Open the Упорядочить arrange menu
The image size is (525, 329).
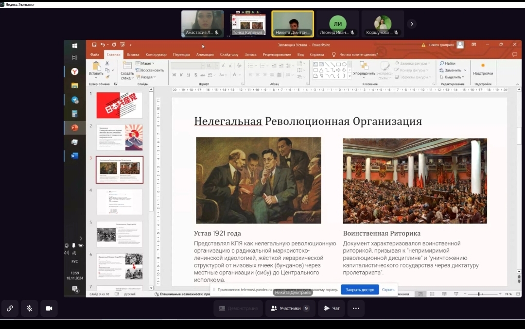point(364,69)
